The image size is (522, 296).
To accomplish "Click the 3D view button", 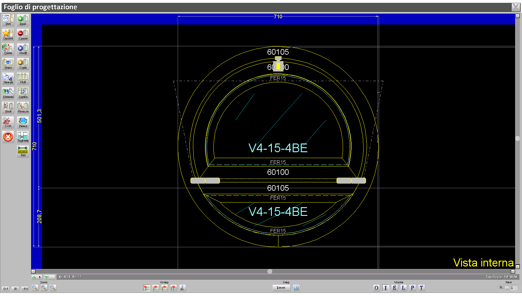I will pyautogui.click(x=15, y=289).
